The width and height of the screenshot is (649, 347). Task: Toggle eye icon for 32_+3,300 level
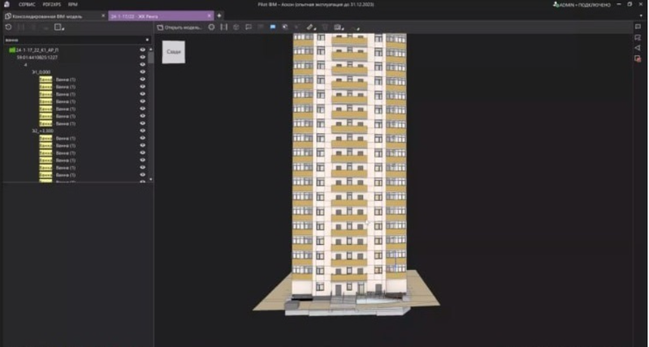click(142, 131)
